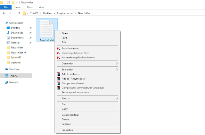The height and width of the screenshot is (135, 205).
Task: Select Downloads in Quick access list
Action: tap(17, 33)
